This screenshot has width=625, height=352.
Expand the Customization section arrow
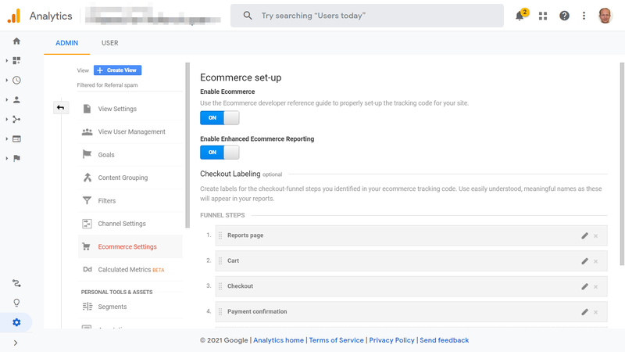tap(6, 61)
